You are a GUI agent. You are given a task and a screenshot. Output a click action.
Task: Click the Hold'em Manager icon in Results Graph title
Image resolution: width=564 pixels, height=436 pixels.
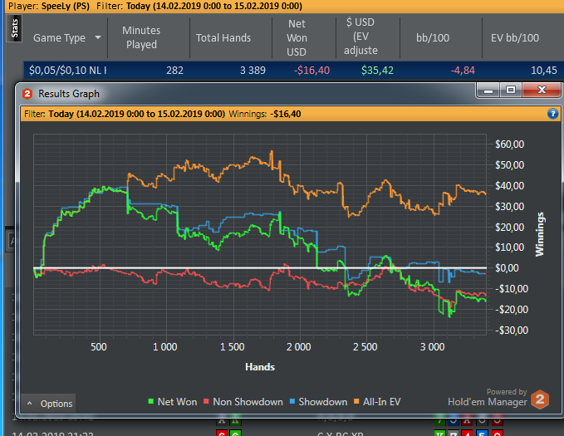(27, 94)
